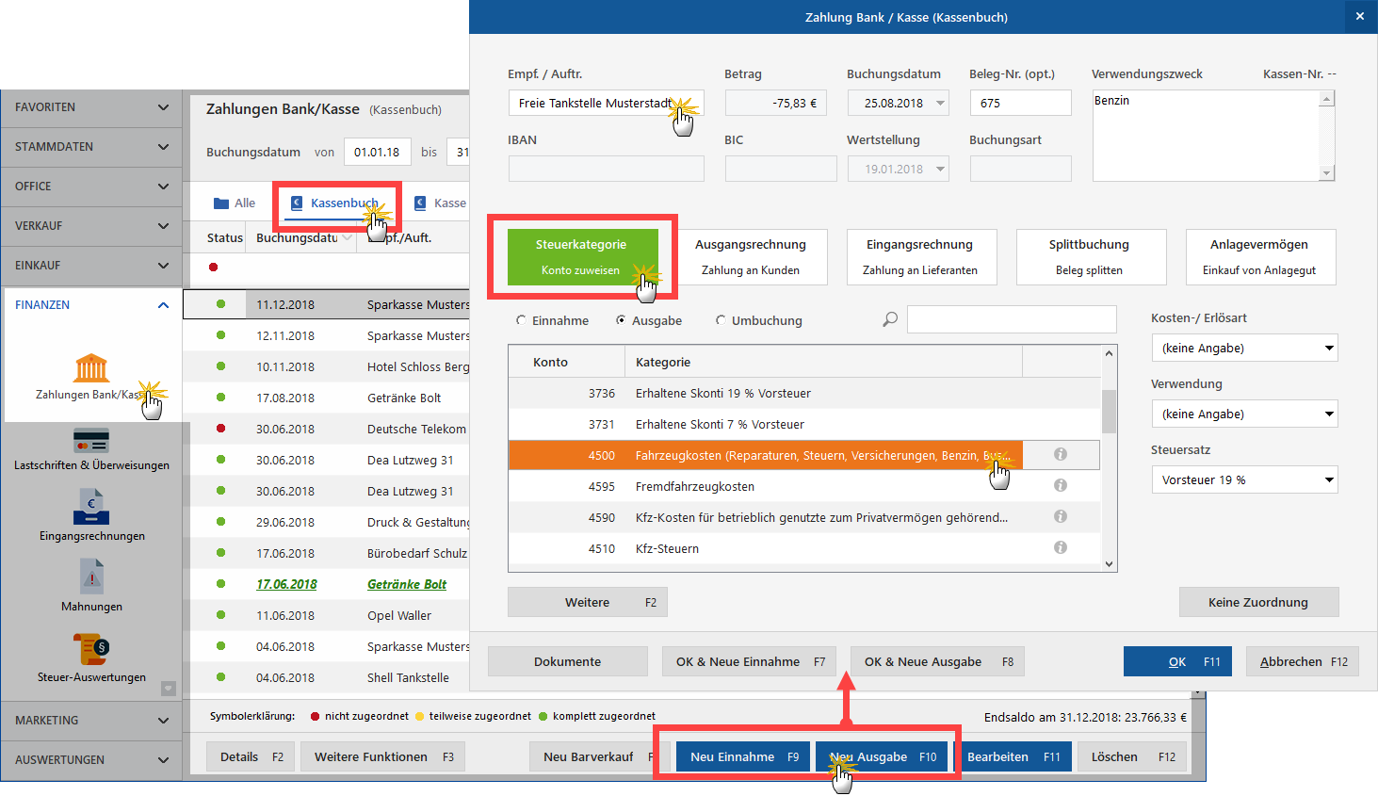Switch to Kasse tab

[441, 203]
